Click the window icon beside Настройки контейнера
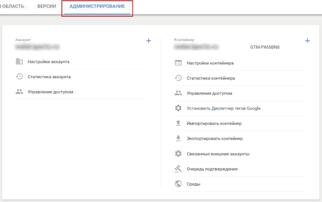This screenshot has height=202, width=322. coord(178,63)
